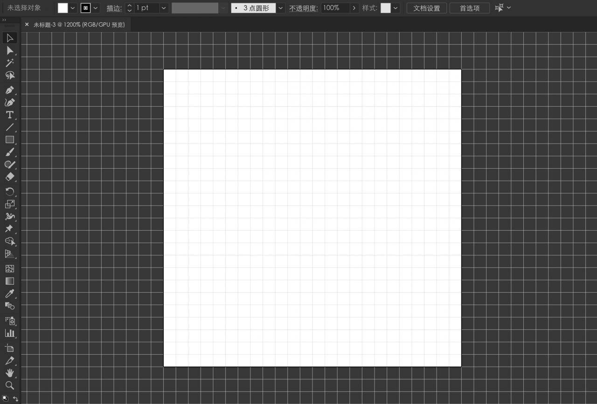The width and height of the screenshot is (597, 404).
Task: Open the stroke color dropdown arrow
Action: (x=96, y=8)
